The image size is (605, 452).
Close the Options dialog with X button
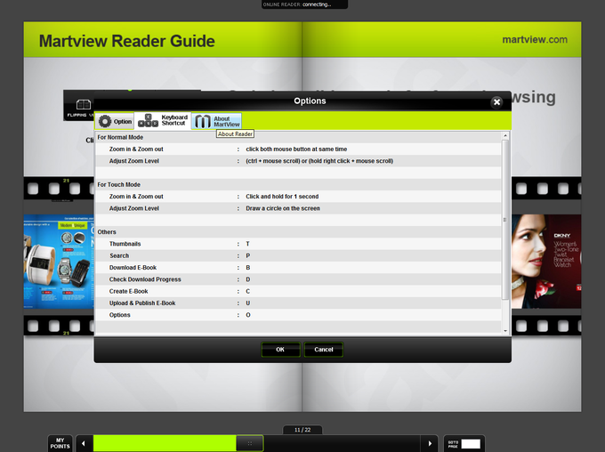[496, 102]
